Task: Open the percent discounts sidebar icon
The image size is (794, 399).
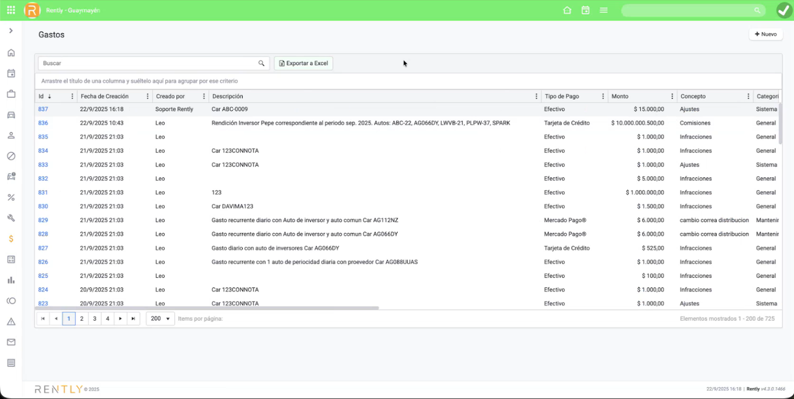Action: 11,197
